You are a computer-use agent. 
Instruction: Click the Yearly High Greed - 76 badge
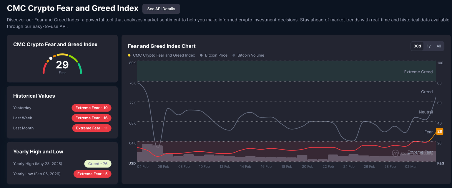[x=98, y=164]
